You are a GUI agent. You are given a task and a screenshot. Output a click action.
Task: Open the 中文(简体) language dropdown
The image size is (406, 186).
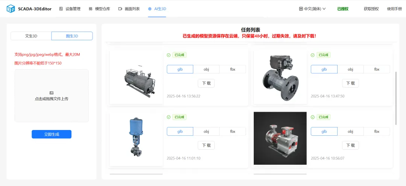(312, 9)
